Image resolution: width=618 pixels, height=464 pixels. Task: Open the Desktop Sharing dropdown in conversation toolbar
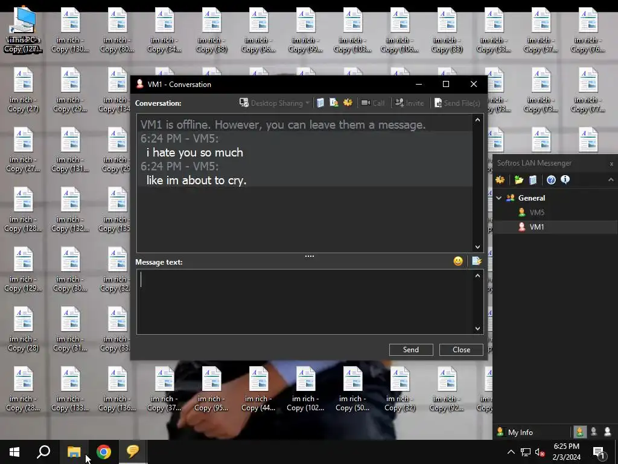275,103
